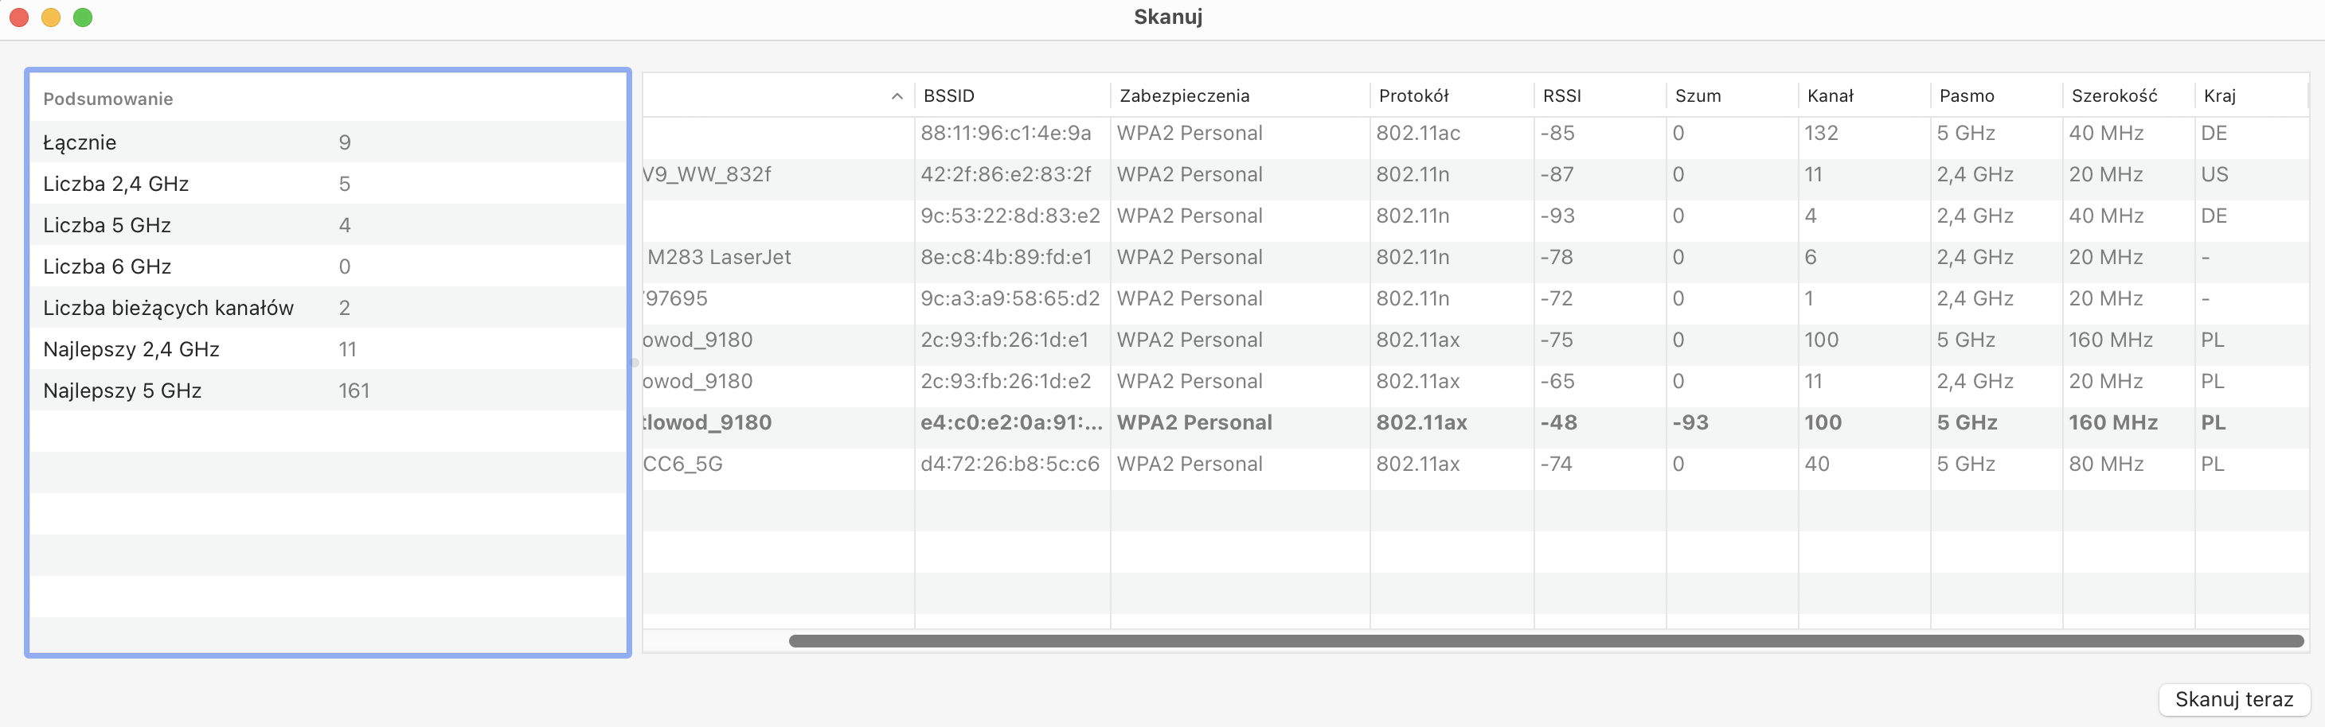
Task: Select the bold connected network row e4:c0:e2:0a:91
Action: coord(1475,423)
